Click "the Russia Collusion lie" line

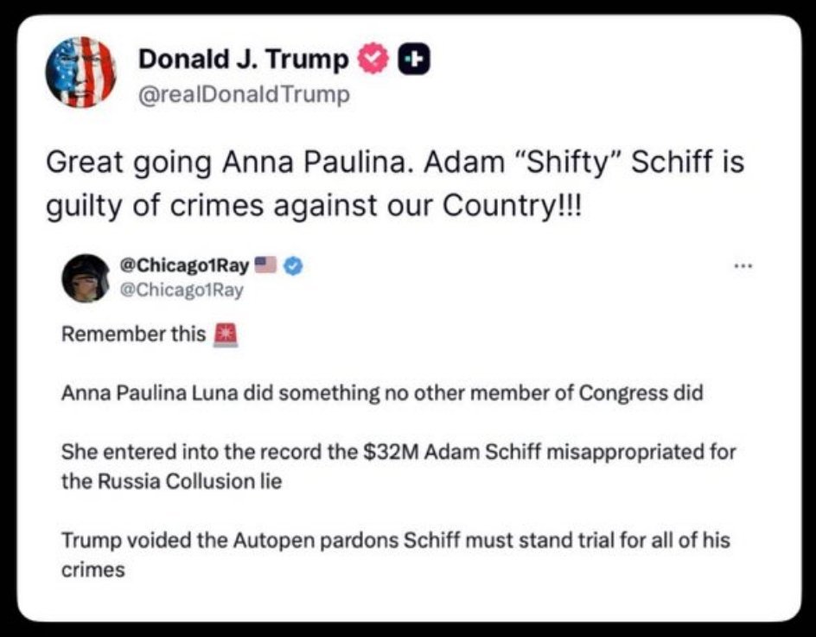[171, 481]
